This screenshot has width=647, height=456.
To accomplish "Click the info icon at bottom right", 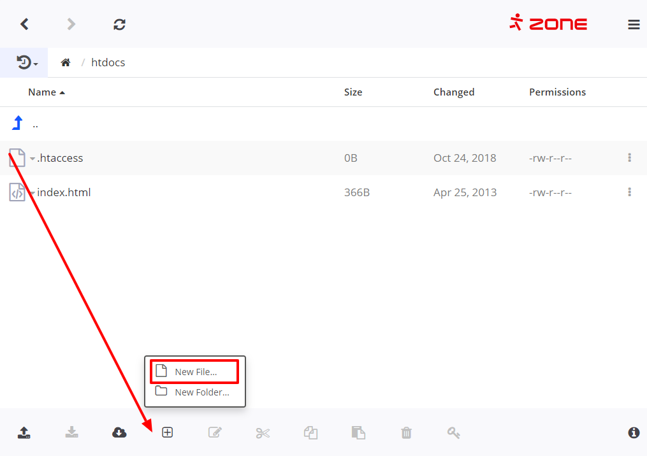I will point(634,433).
